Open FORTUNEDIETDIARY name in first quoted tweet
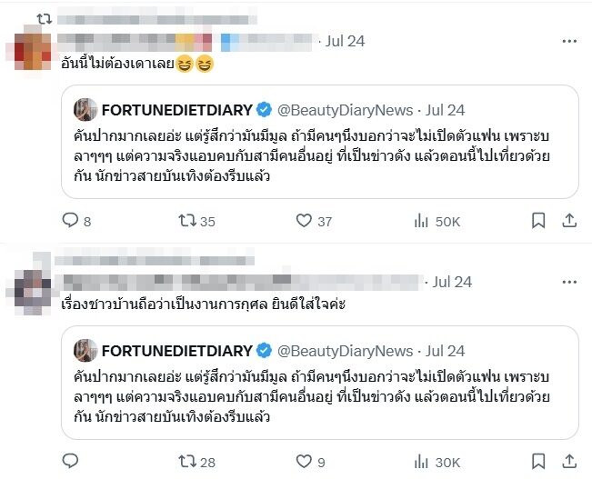The width and height of the screenshot is (592, 479). (x=176, y=110)
